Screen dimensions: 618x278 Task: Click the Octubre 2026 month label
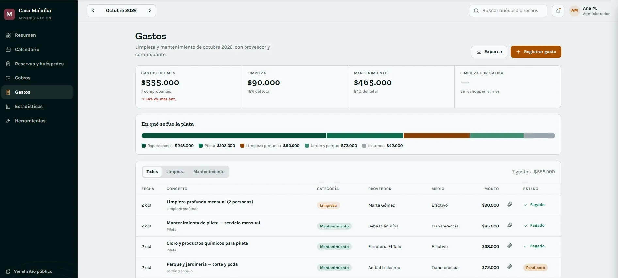[x=121, y=11]
